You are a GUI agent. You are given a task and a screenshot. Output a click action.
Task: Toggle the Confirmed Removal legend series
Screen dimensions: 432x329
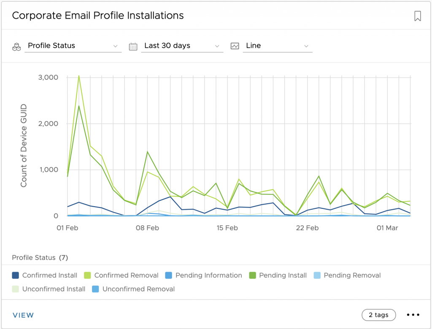coord(126,275)
